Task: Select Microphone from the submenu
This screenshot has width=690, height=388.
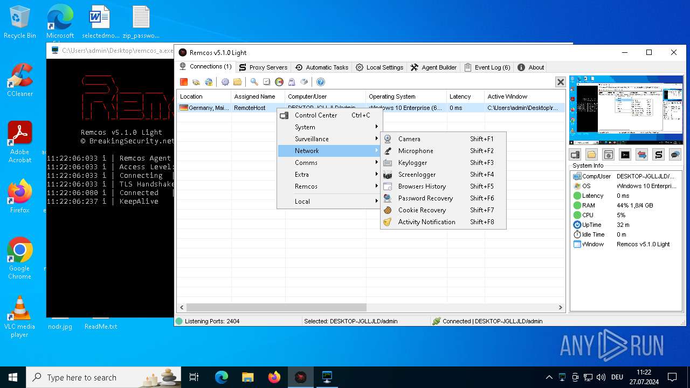Action: 443,151
